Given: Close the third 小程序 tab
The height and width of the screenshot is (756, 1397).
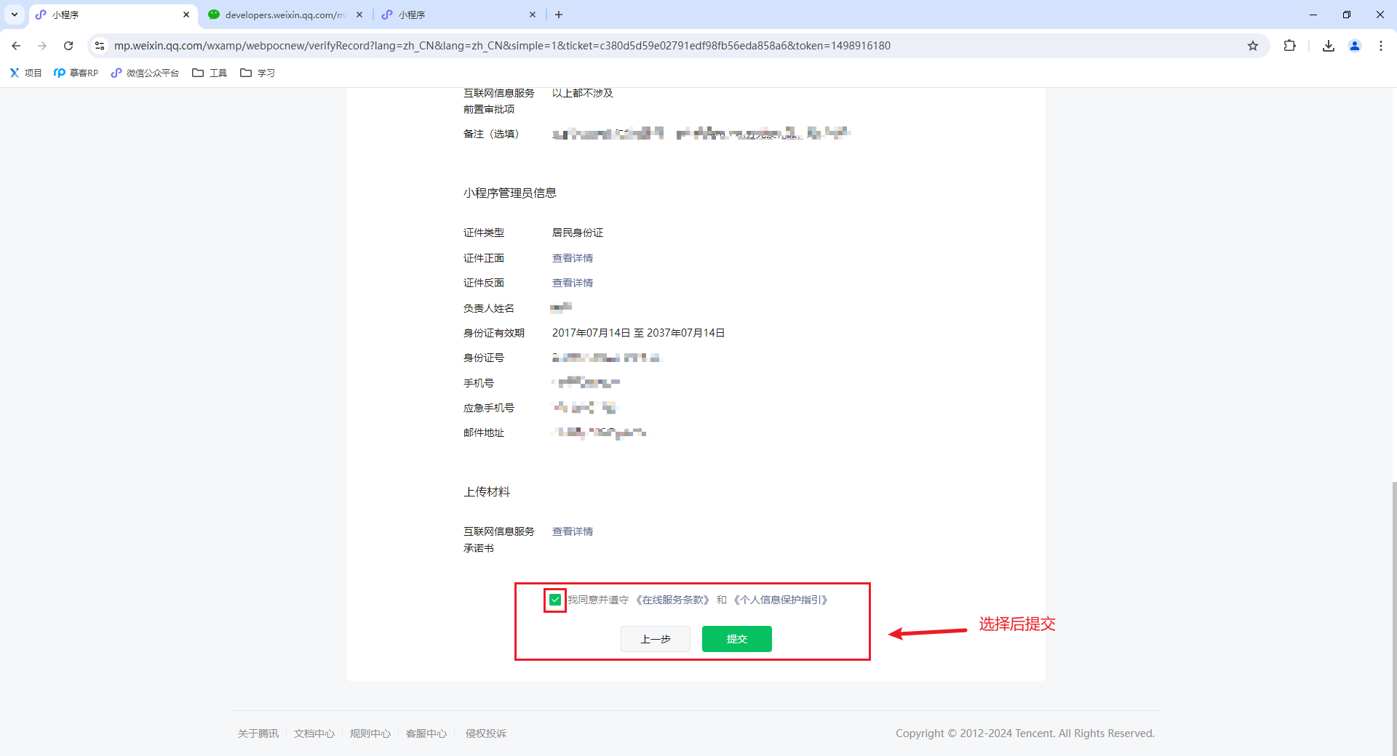Looking at the screenshot, I should tap(533, 15).
